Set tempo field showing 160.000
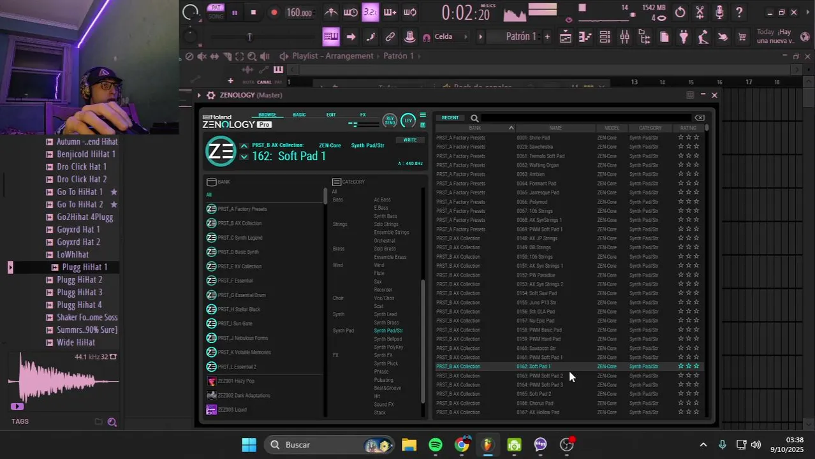This screenshot has height=459, width=815. coord(299,13)
